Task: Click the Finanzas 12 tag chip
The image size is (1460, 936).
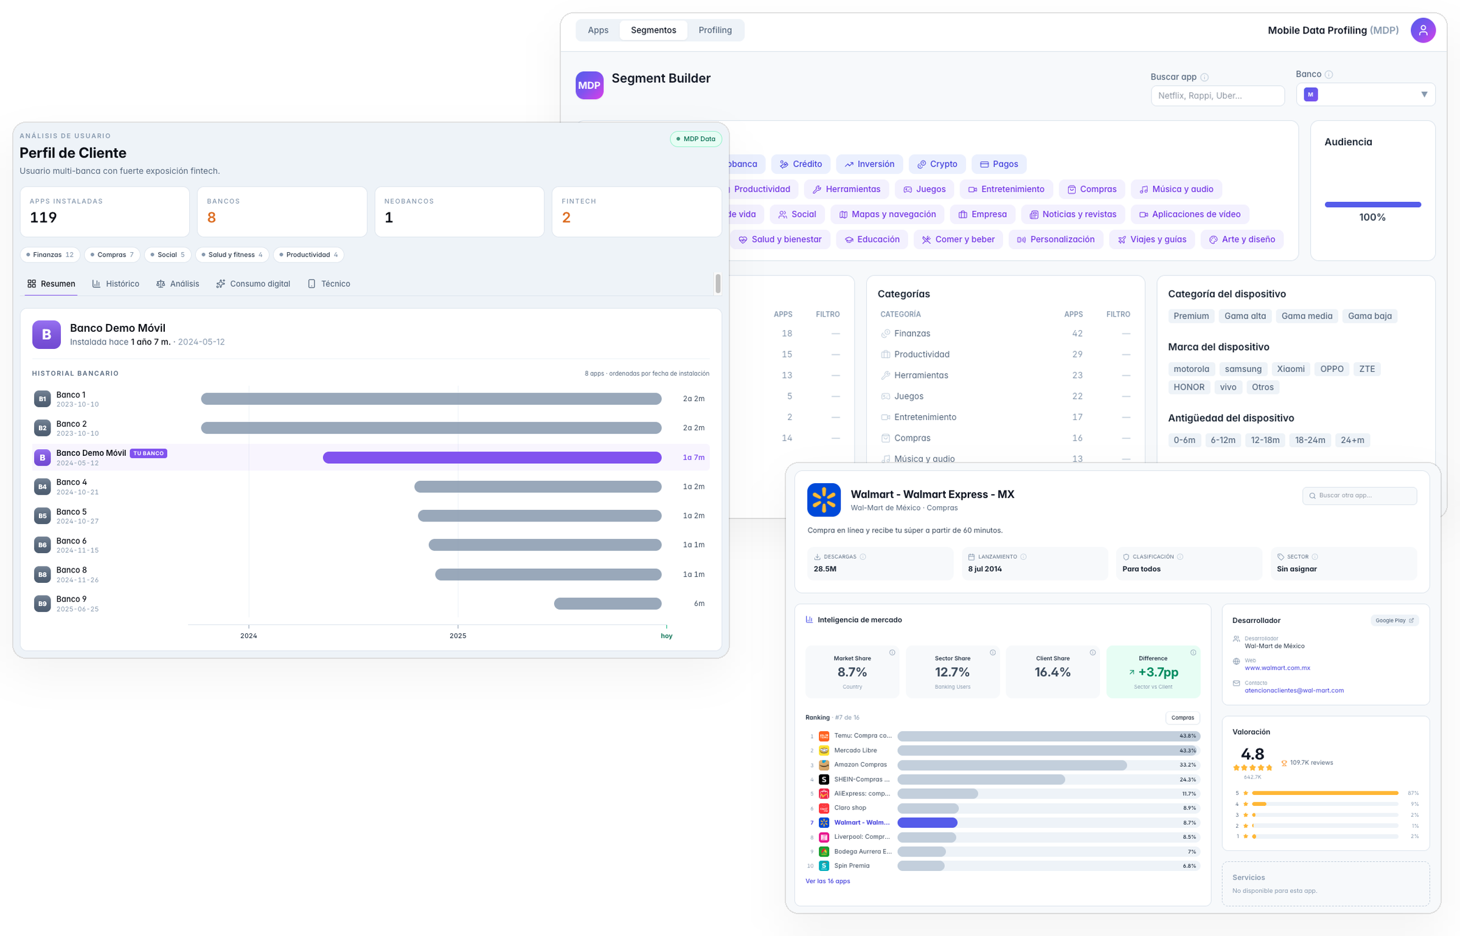Action: (50, 255)
